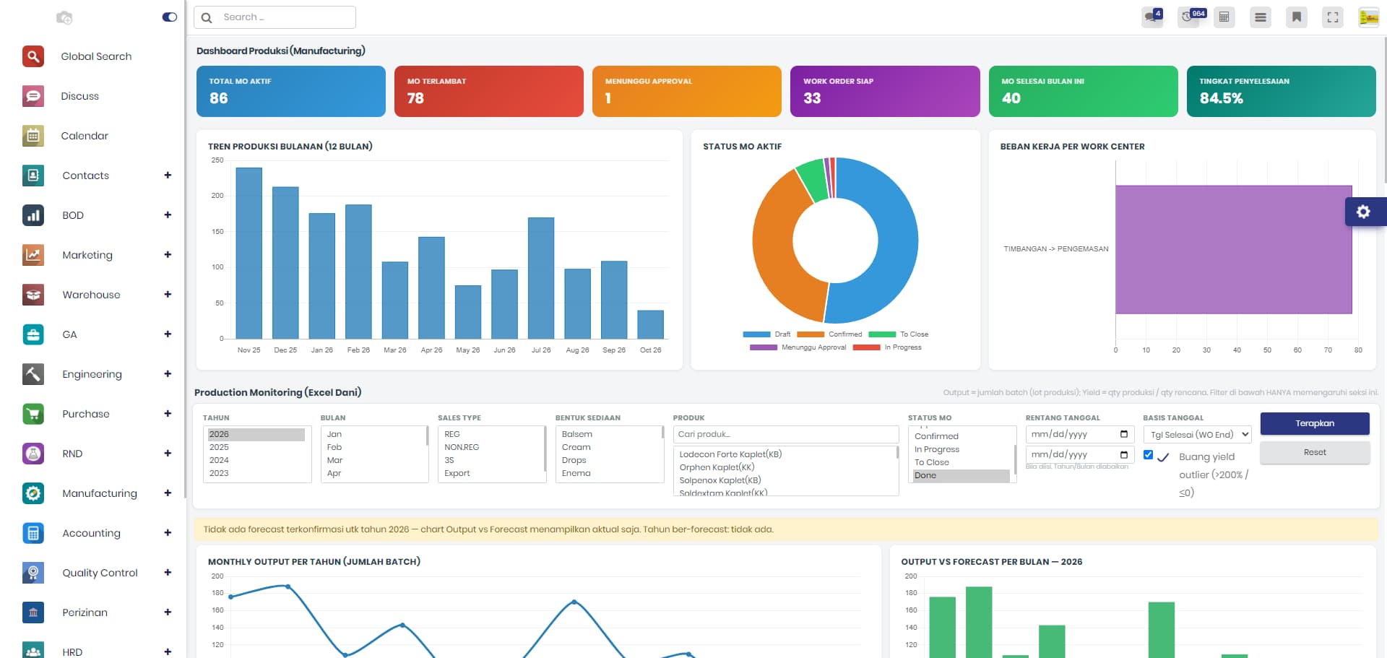The image size is (1387, 658).
Task: Select Orphen Kaplet(KK) in the product list
Action: click(x=786, y=467)
